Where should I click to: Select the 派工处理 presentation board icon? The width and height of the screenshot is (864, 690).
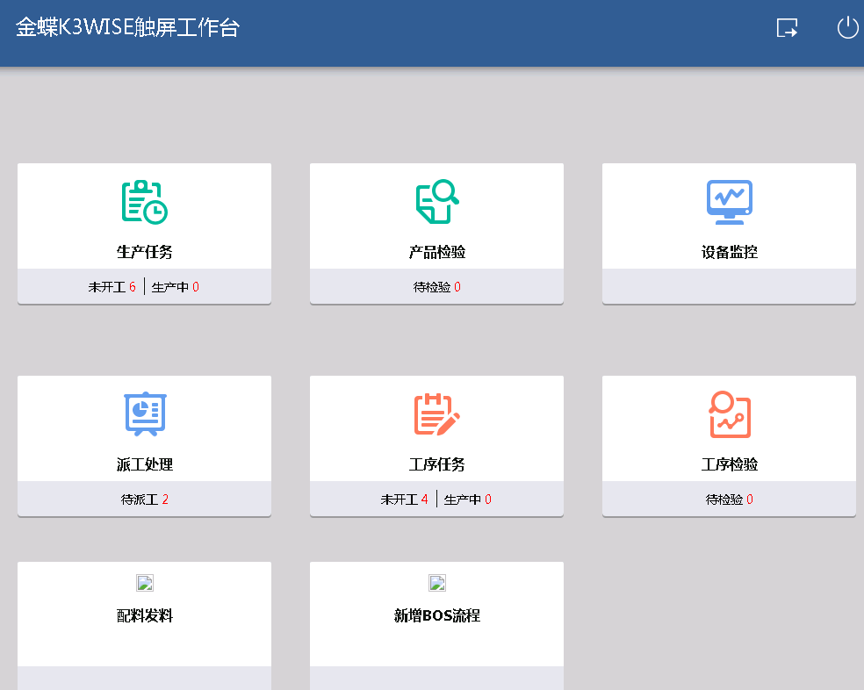point(144,414)
